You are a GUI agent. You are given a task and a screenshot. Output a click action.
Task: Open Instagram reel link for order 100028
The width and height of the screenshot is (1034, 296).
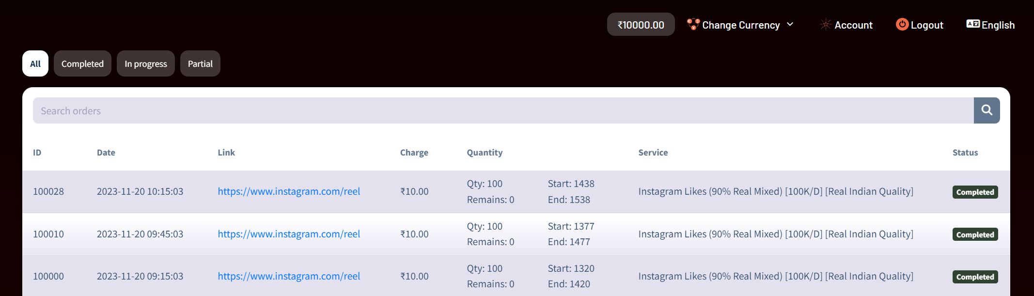pyautogui.click(x=289, y=191)
